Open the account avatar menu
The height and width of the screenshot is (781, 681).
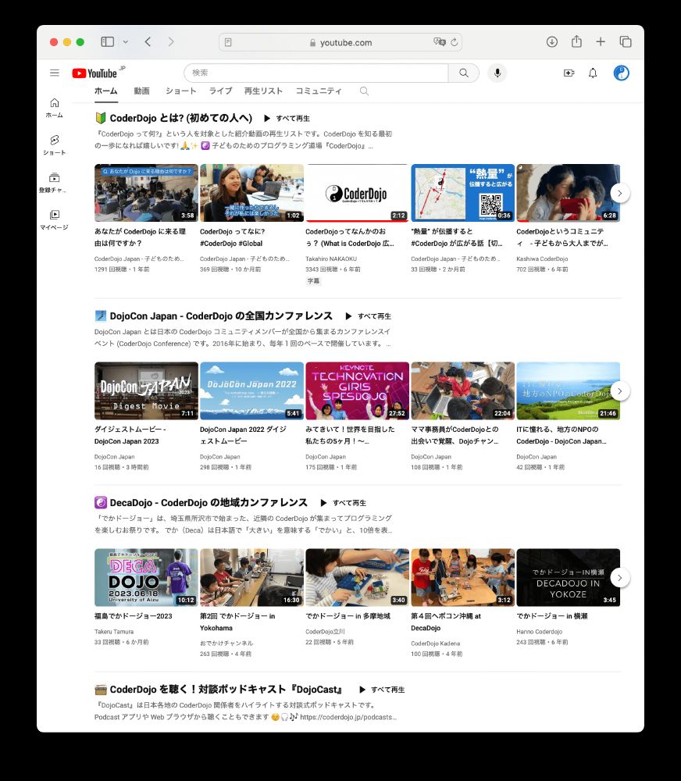point(621,73)
